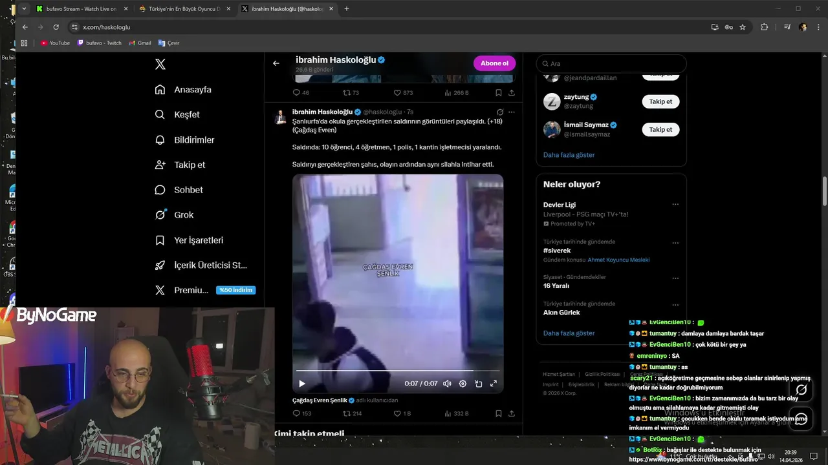This screenshot has width=828, height=465.
Task: Reload the page in Chrome
Action: 56,27
